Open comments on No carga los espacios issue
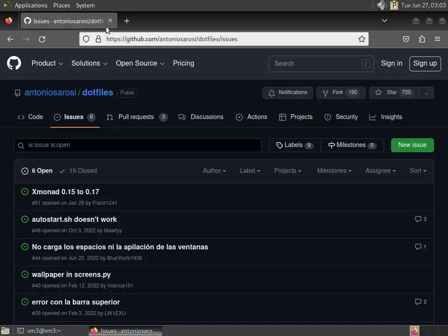 [421, 247]
